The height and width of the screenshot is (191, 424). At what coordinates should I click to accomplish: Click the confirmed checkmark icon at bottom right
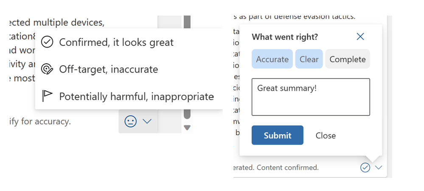click(x=365, y=168)
